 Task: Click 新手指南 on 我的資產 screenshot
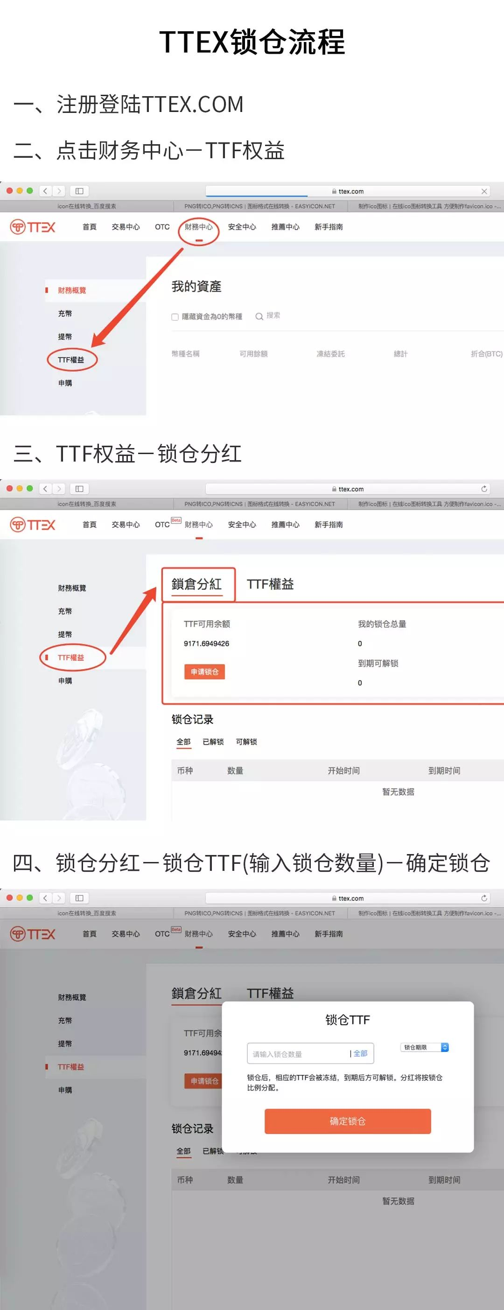[x=329, y=227]
